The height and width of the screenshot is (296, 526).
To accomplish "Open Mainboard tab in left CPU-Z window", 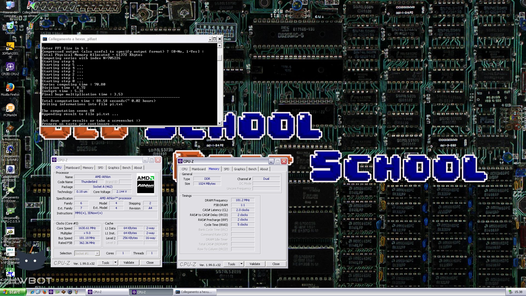I will 73,168.
